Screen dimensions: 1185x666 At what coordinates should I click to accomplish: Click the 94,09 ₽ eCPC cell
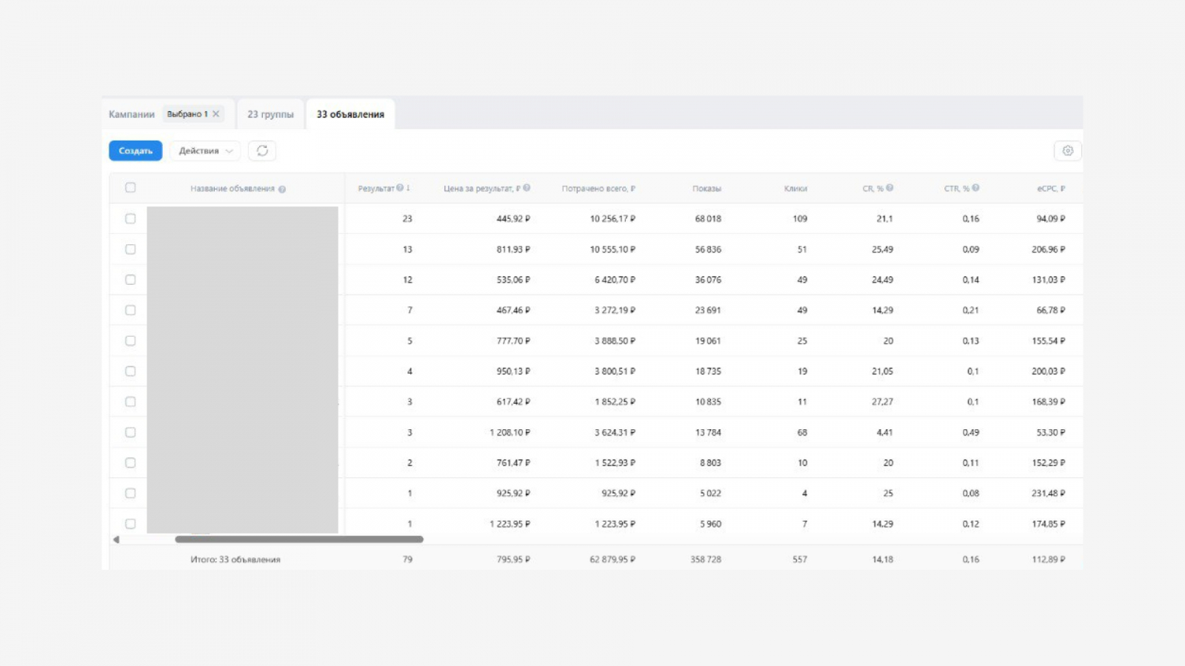coord(1051,219)
